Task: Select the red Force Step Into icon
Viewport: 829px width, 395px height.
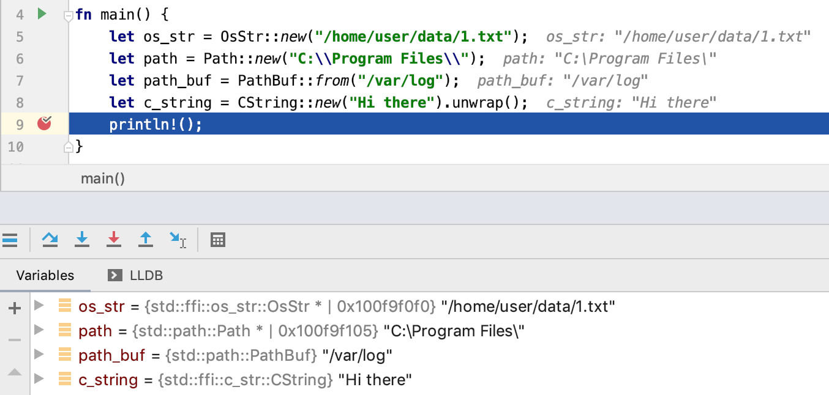Action: click(x=113, y=240)
